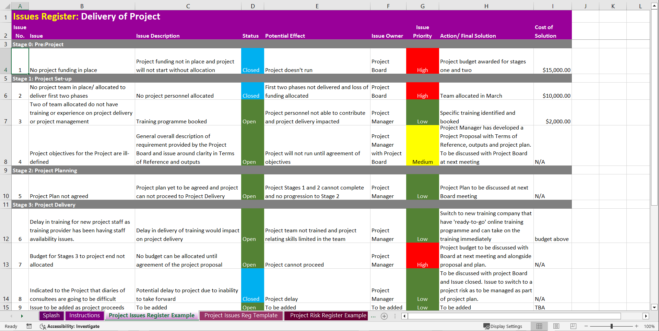Click the zoom in plus button
The height and width of the screenshot is (331, 659).
[x=636, y=326]
